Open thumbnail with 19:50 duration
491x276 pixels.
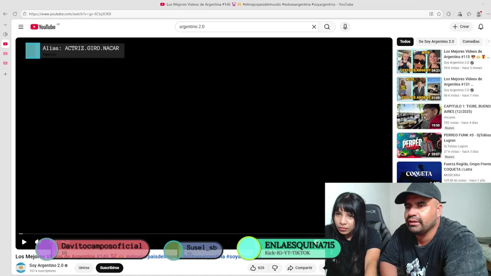point(419,116)
